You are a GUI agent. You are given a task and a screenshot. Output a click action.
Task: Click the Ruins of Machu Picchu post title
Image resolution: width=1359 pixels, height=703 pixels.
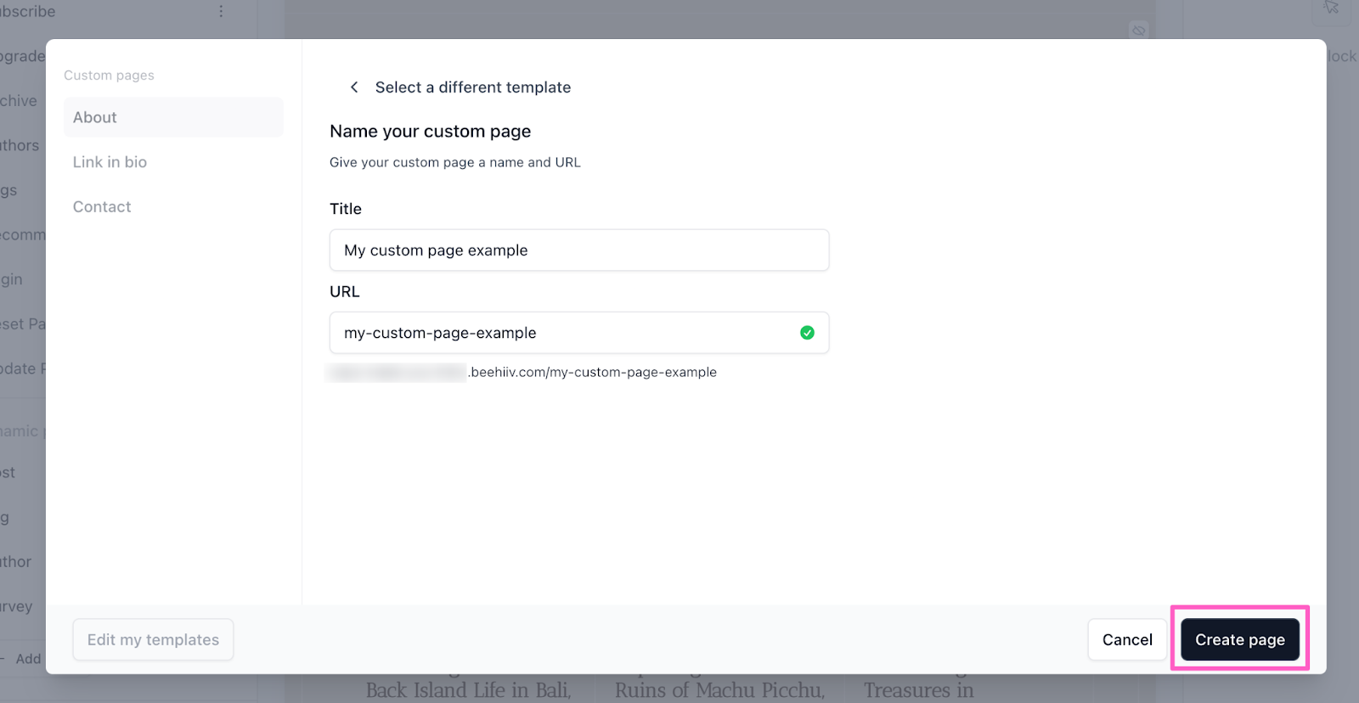click(719, 690)
